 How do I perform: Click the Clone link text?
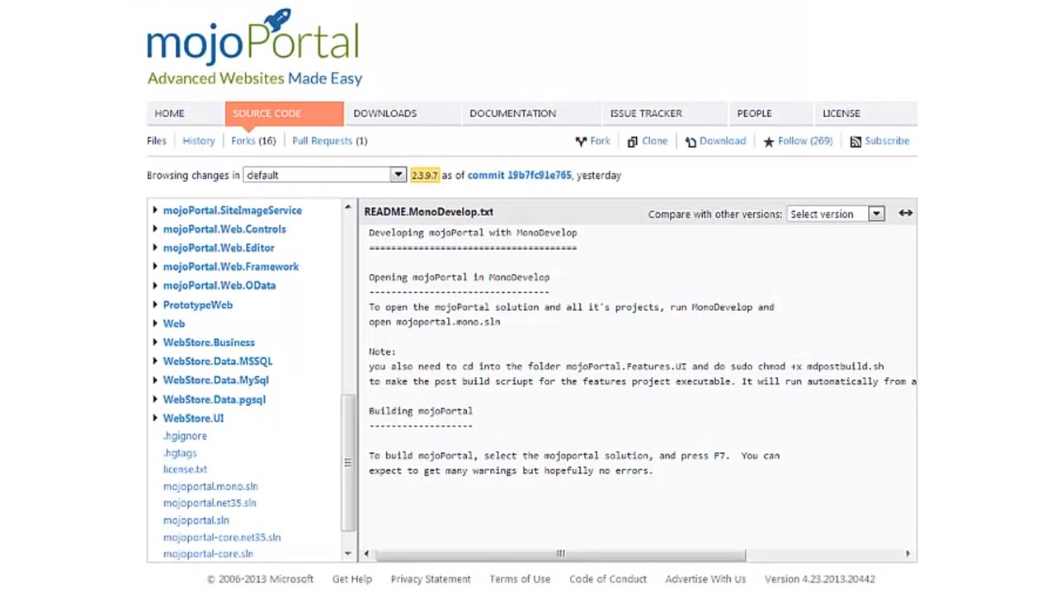(654, 141)
